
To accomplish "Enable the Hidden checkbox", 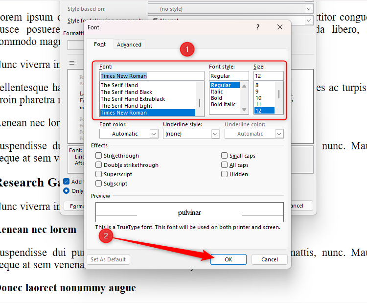I will pos(224,174).
